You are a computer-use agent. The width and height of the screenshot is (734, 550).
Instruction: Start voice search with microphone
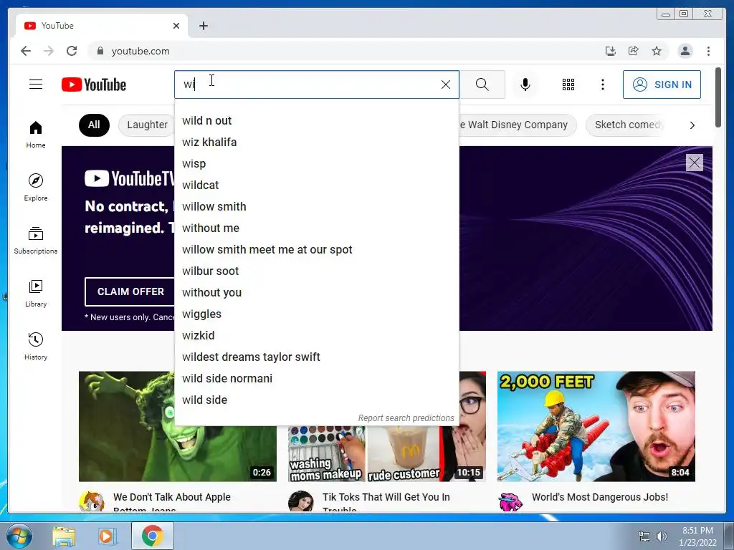click(525, 85)
